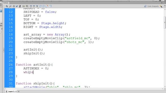The width and height of the screenshot is (166, 93).
Task: Click the 'false' keyword on line 12
Action: point(50,12)
